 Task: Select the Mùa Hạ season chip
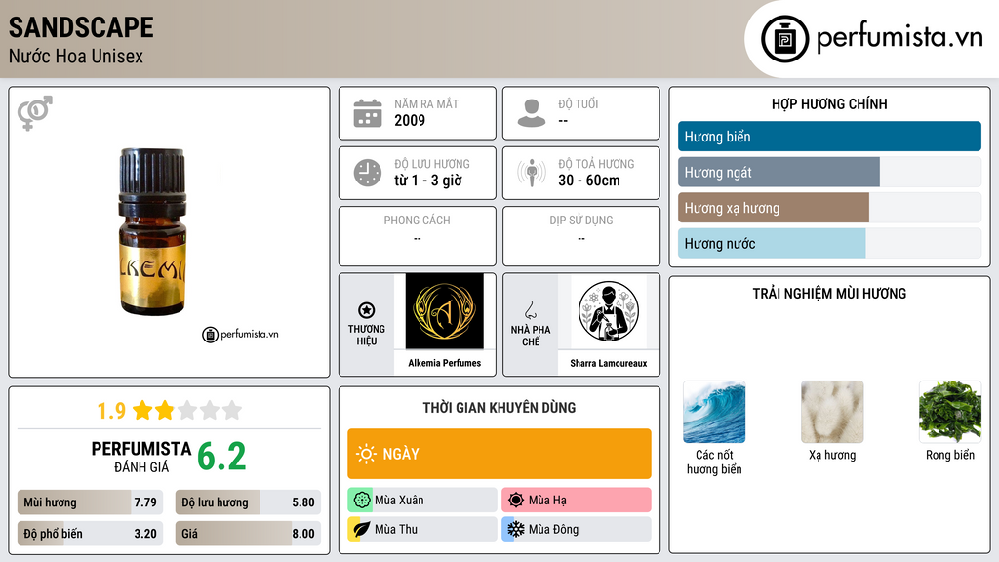[x=577, y=501]
